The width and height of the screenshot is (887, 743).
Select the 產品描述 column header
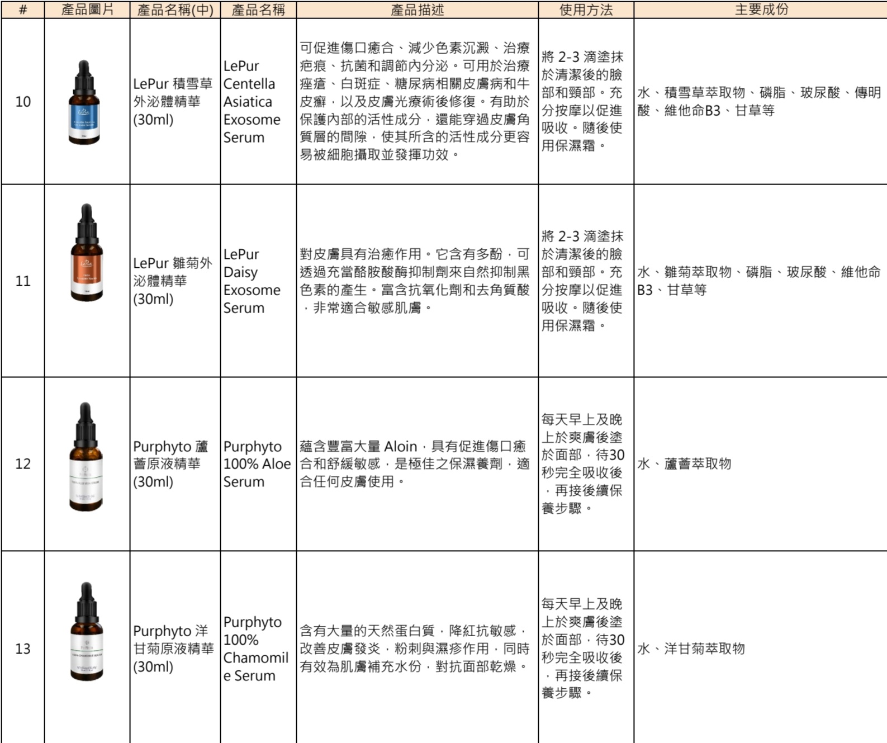tap(417, 10)
